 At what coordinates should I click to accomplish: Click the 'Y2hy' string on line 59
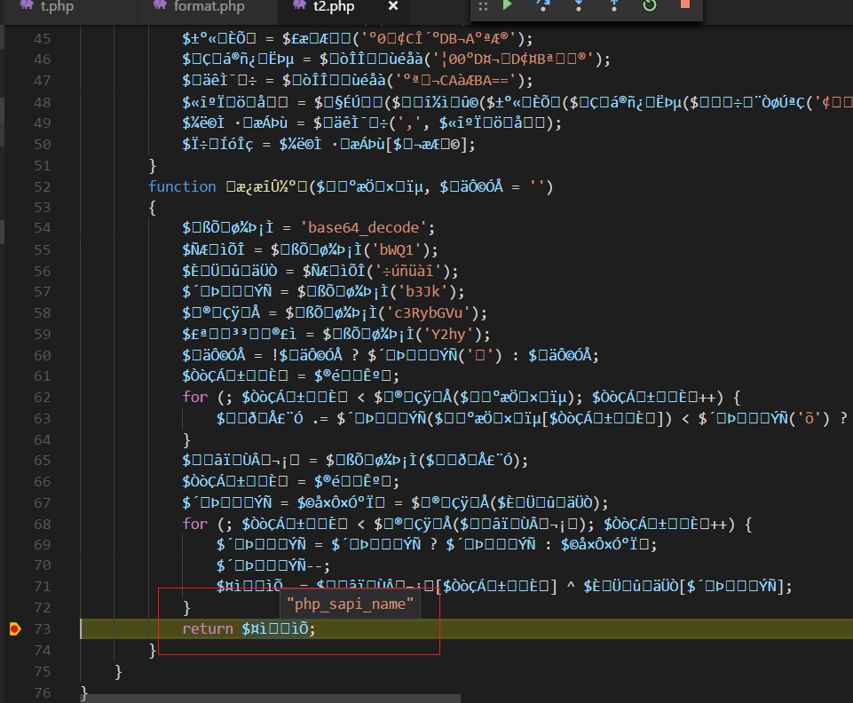[449, 334]
